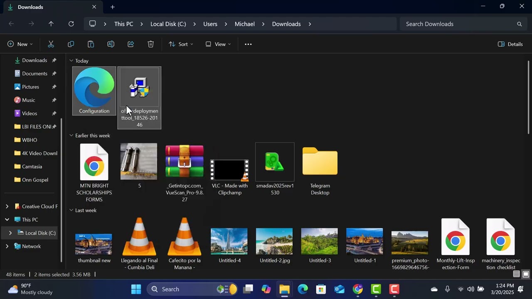Switch to the details list view icon
This screenshot has height=299, width=532.
point(516,274)
